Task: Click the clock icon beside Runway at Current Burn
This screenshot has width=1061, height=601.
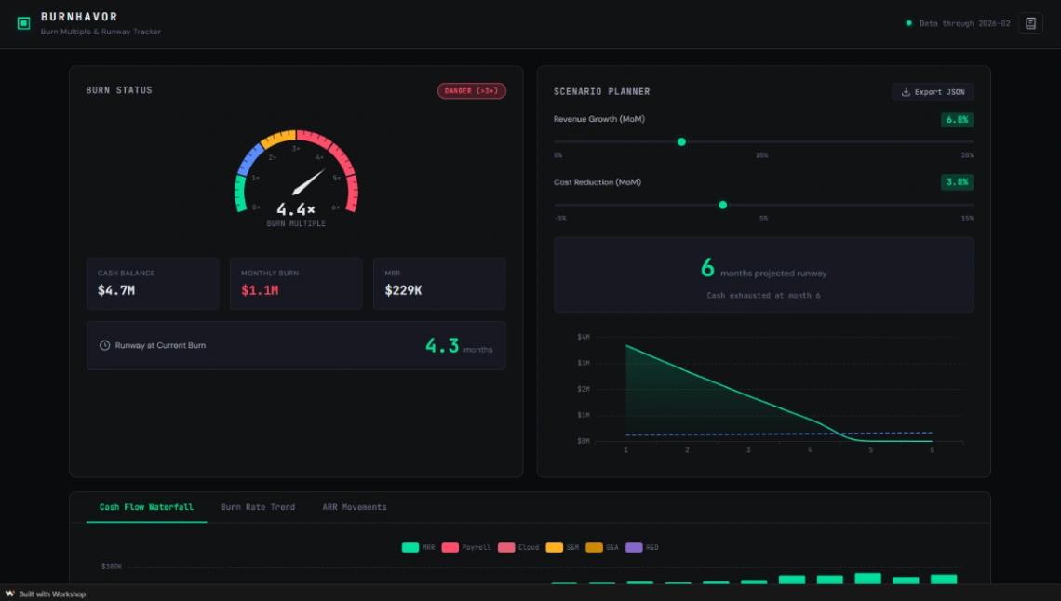Action: tap(104, 345)
